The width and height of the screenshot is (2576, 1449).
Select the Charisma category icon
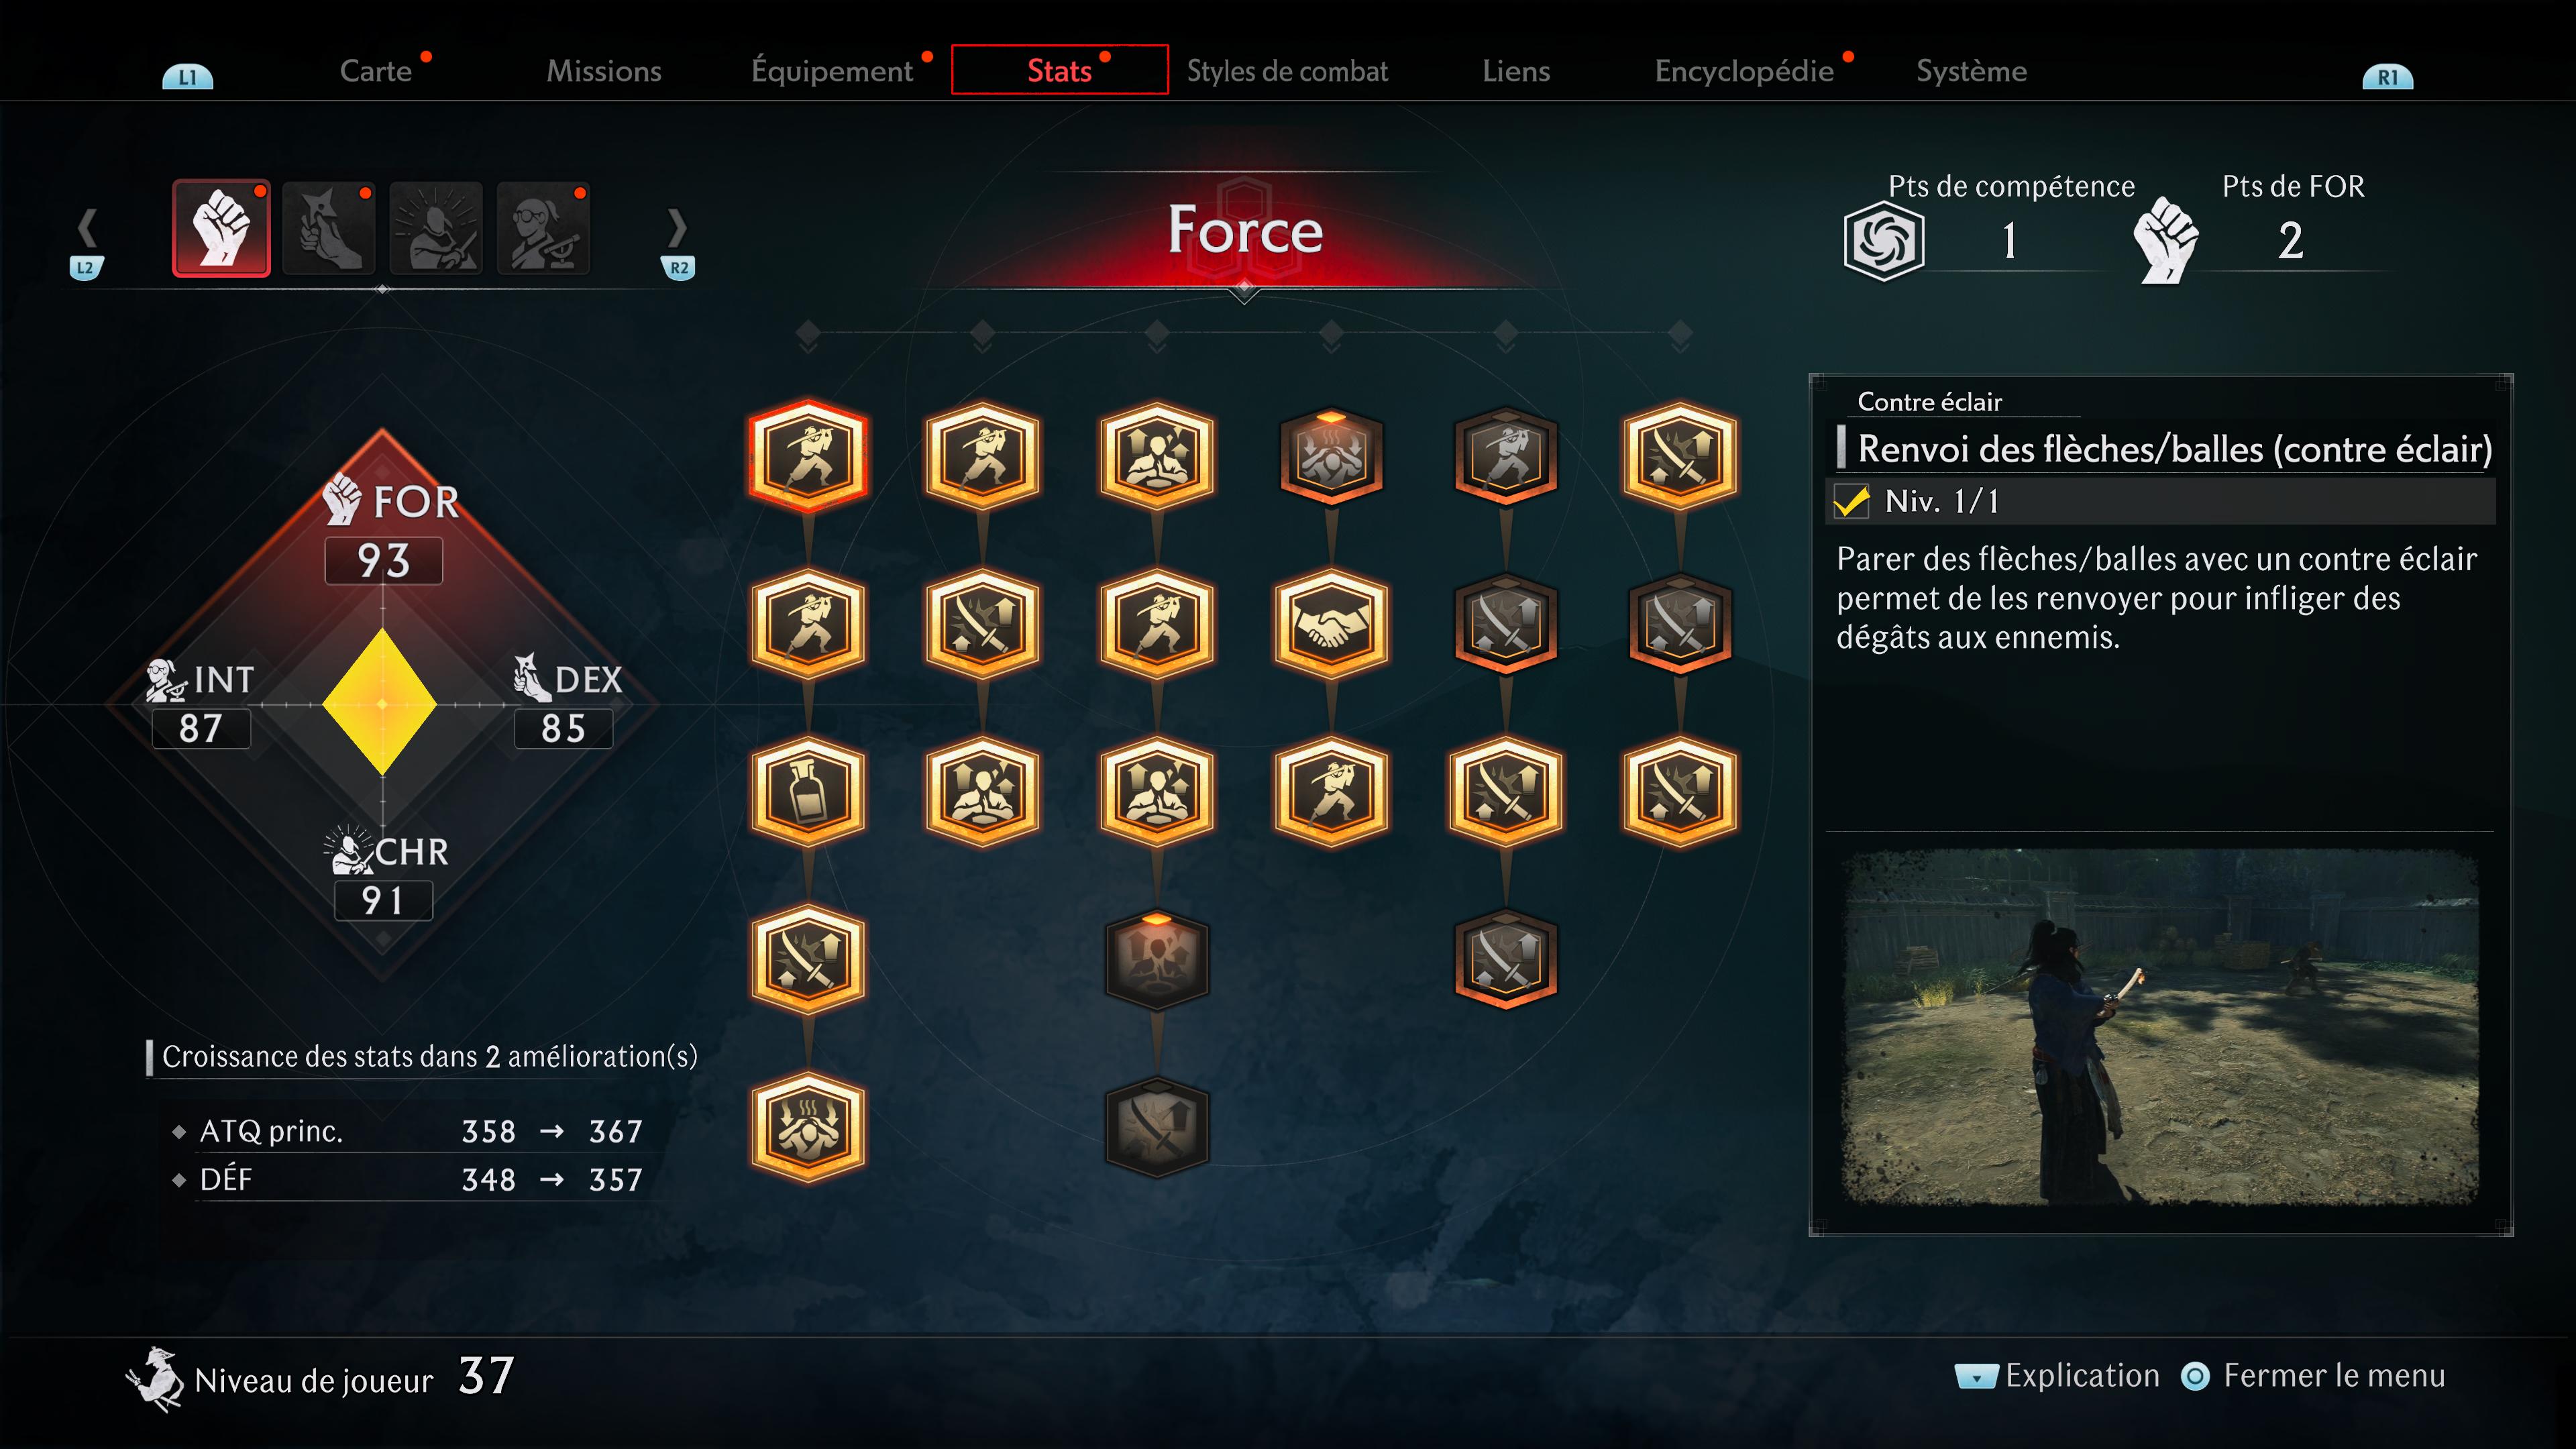[436, 228]
